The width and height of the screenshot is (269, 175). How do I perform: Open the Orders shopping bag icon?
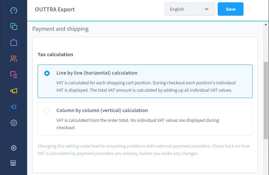14,42
